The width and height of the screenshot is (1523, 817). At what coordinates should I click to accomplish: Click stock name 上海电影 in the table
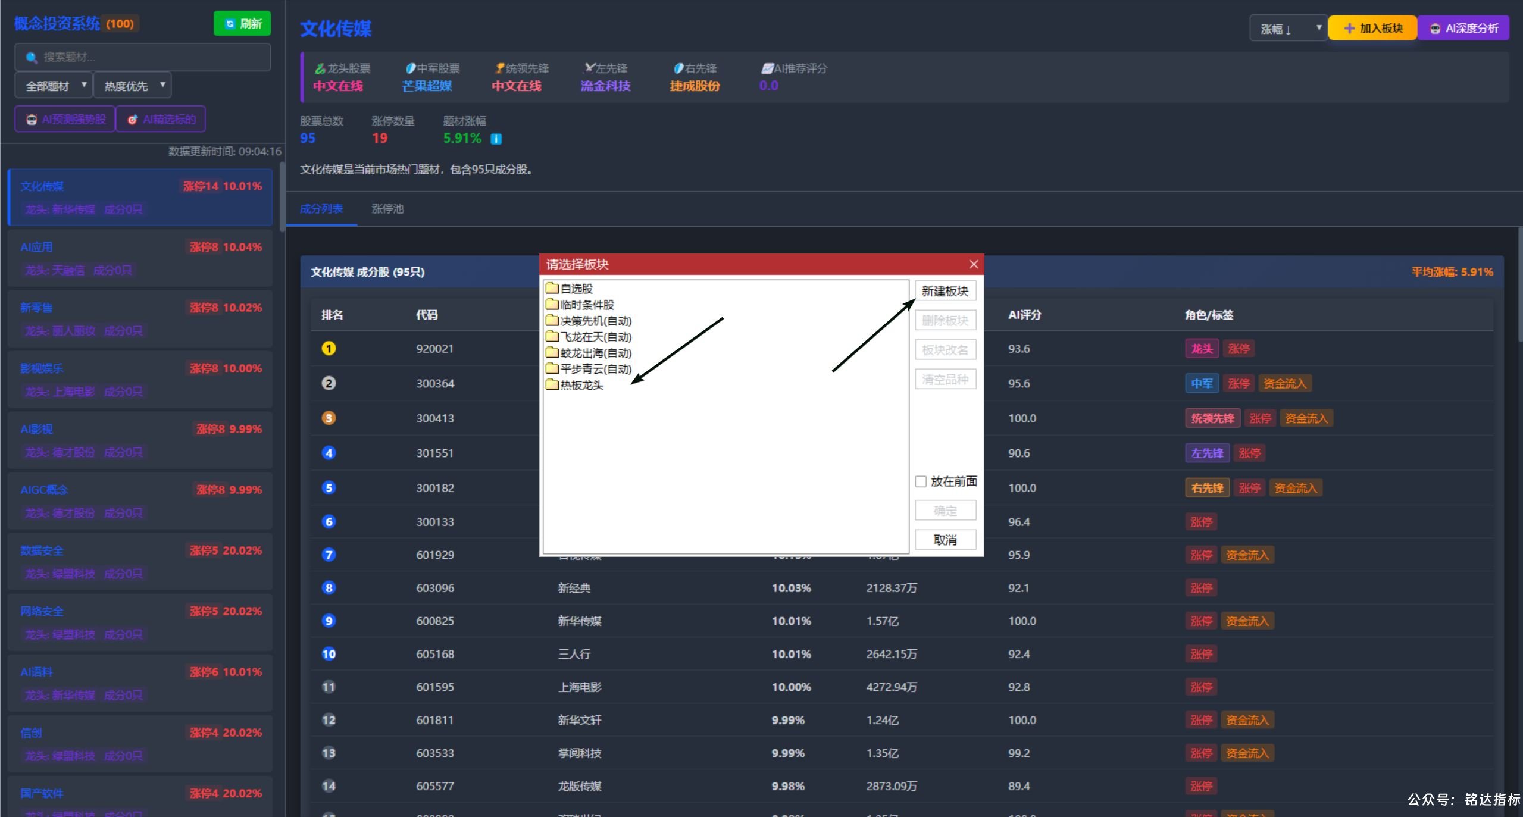click(x=580, y=687)
